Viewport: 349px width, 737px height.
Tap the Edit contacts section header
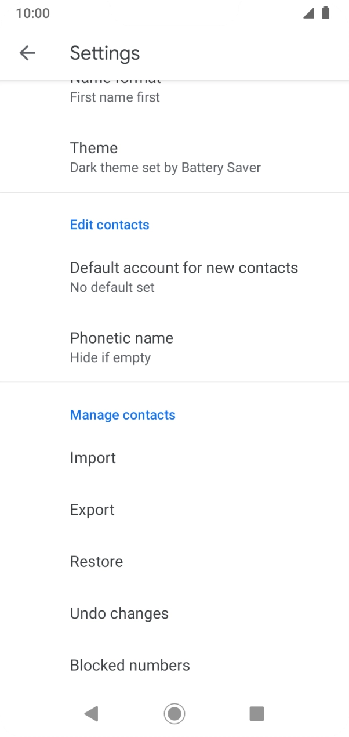click(110, 225)
